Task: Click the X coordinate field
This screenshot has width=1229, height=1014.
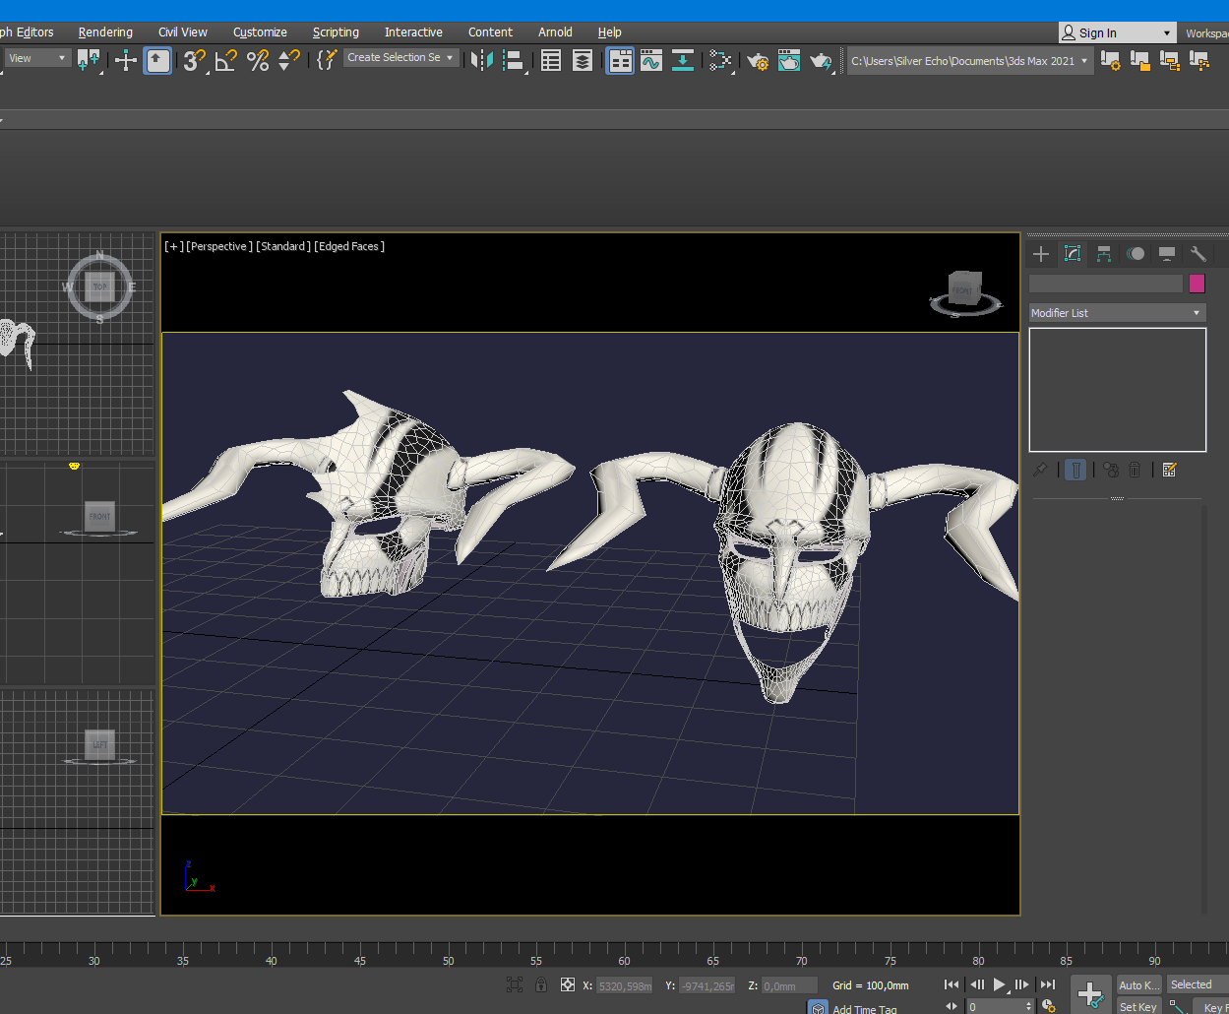Action: click(x=625, y=985)
